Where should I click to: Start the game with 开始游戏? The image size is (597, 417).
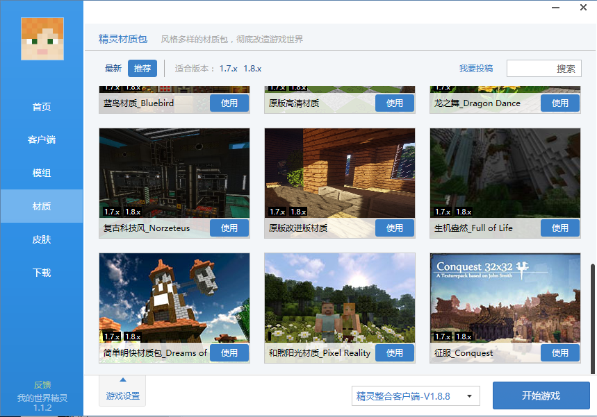tap(541, 395)
